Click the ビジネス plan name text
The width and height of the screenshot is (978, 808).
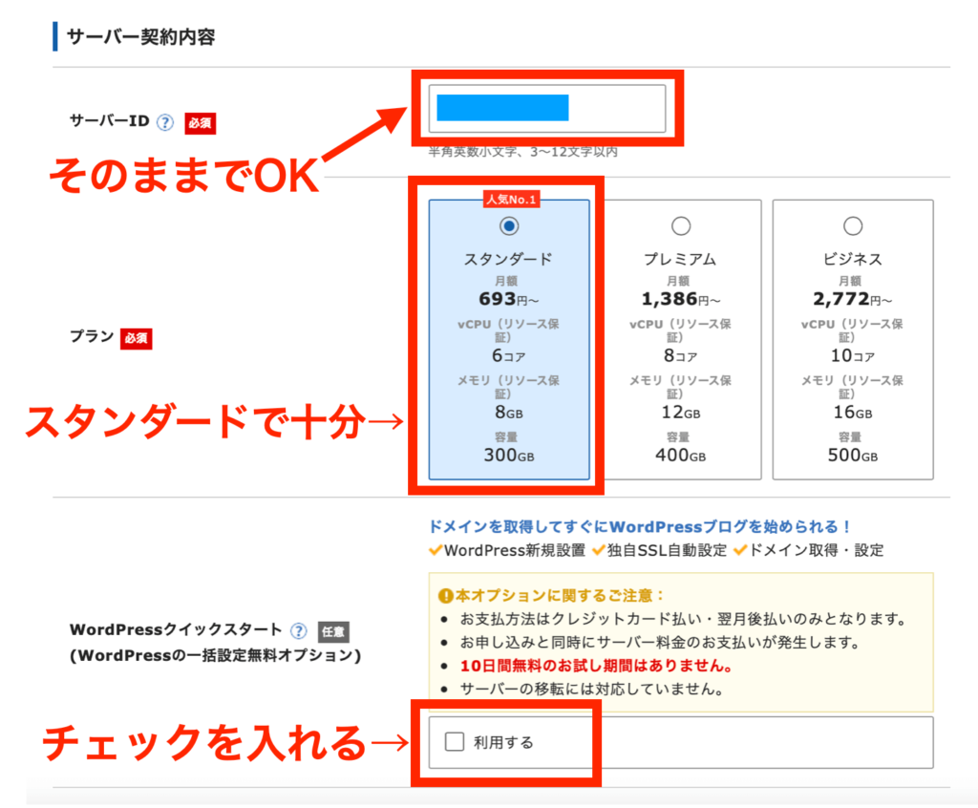(x=852, y=259)
